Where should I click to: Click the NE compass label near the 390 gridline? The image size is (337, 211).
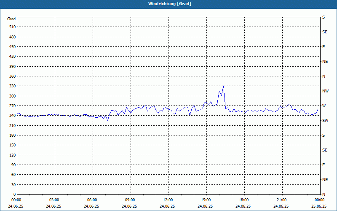325,62
